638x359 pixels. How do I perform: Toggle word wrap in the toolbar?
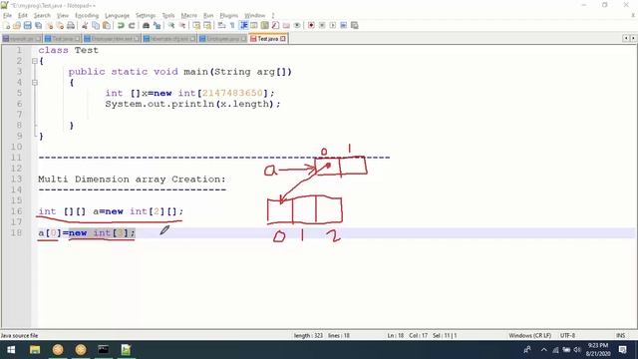[221, 25]
